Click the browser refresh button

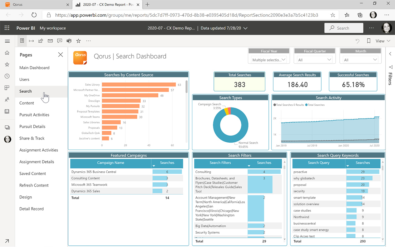point(34,15)
